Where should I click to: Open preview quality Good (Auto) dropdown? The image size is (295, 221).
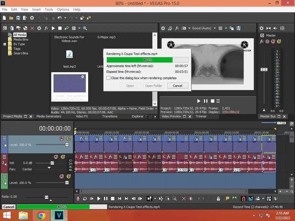[x=215, y=28]
